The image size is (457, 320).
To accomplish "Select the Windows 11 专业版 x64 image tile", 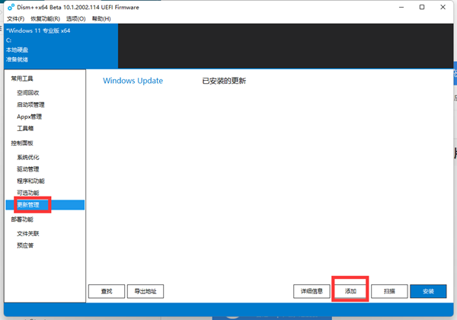I will pyautogui.click(x=61, y=46).
